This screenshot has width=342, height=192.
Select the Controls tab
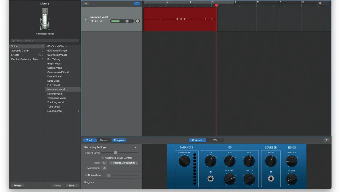[x=197, y=140]
